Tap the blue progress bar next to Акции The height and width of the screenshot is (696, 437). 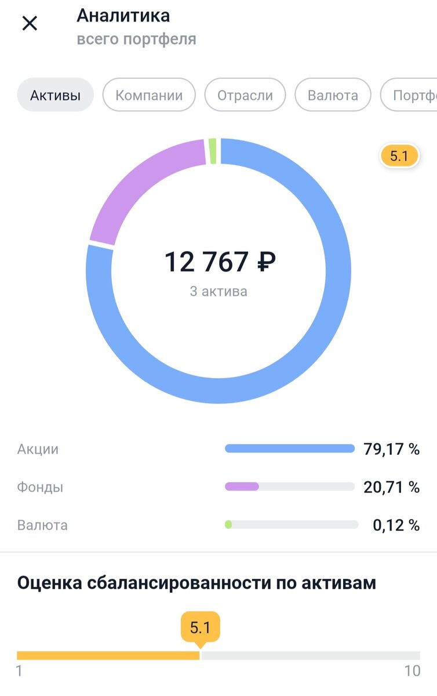click(x=290, y=448)
